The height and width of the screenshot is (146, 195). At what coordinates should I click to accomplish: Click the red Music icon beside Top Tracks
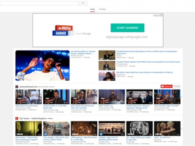(17, 118)
